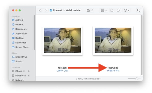Open Applications in the sidebar

coord(21,33)
